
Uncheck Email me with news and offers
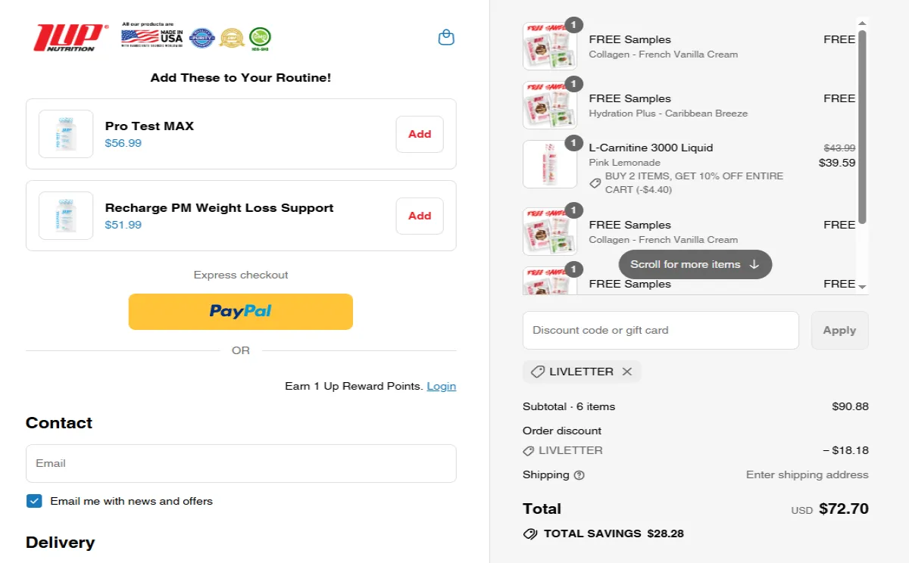[x=34, y=500]
